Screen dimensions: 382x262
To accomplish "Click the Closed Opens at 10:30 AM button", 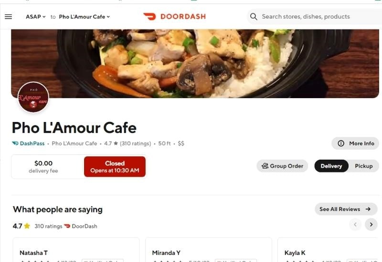I will 115,166.
